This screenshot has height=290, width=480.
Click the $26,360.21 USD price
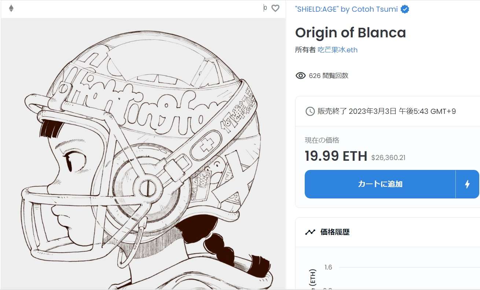click(388, 158)
